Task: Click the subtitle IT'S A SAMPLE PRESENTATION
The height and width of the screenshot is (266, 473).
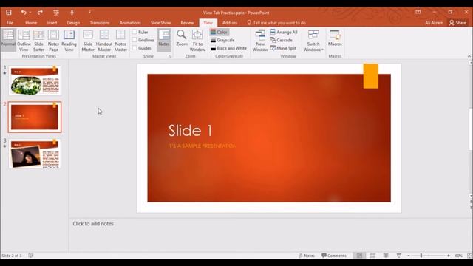Action: 202,146
